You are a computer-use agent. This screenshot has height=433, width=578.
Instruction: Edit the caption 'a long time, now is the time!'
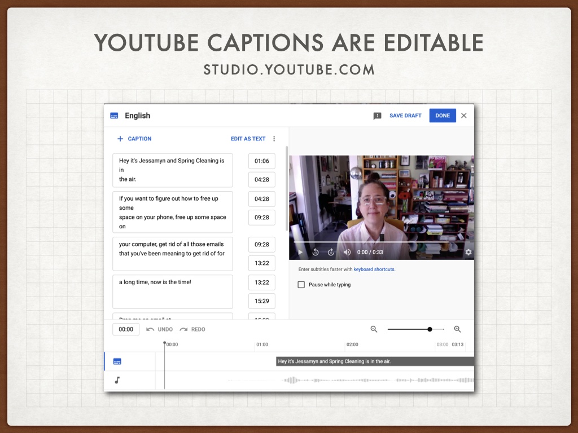point(173,291)
